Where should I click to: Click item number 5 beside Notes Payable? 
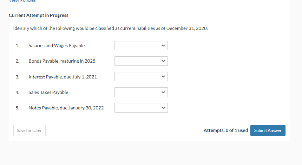tap(17, 108)
